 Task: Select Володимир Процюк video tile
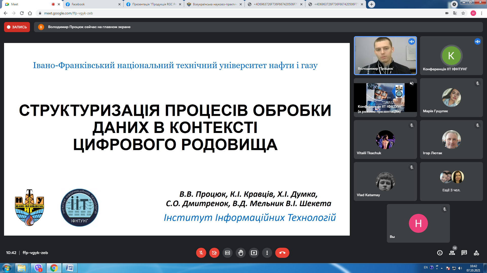pyautogui.click(x=385, y=56)
